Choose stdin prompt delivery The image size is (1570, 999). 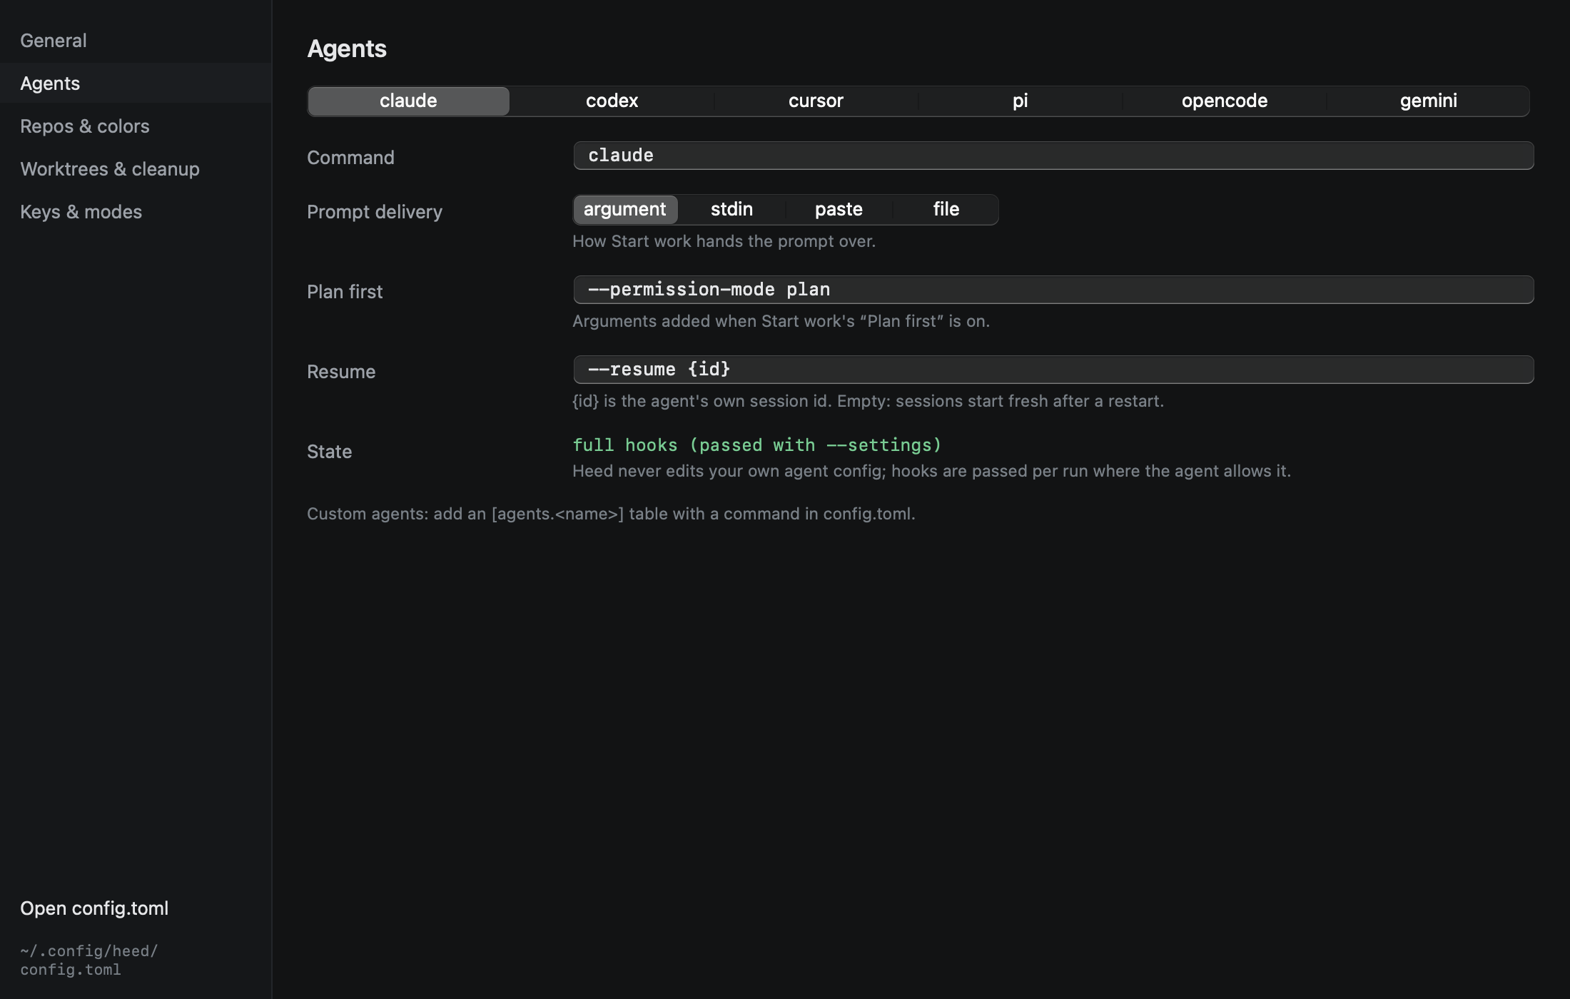point(731,210)
